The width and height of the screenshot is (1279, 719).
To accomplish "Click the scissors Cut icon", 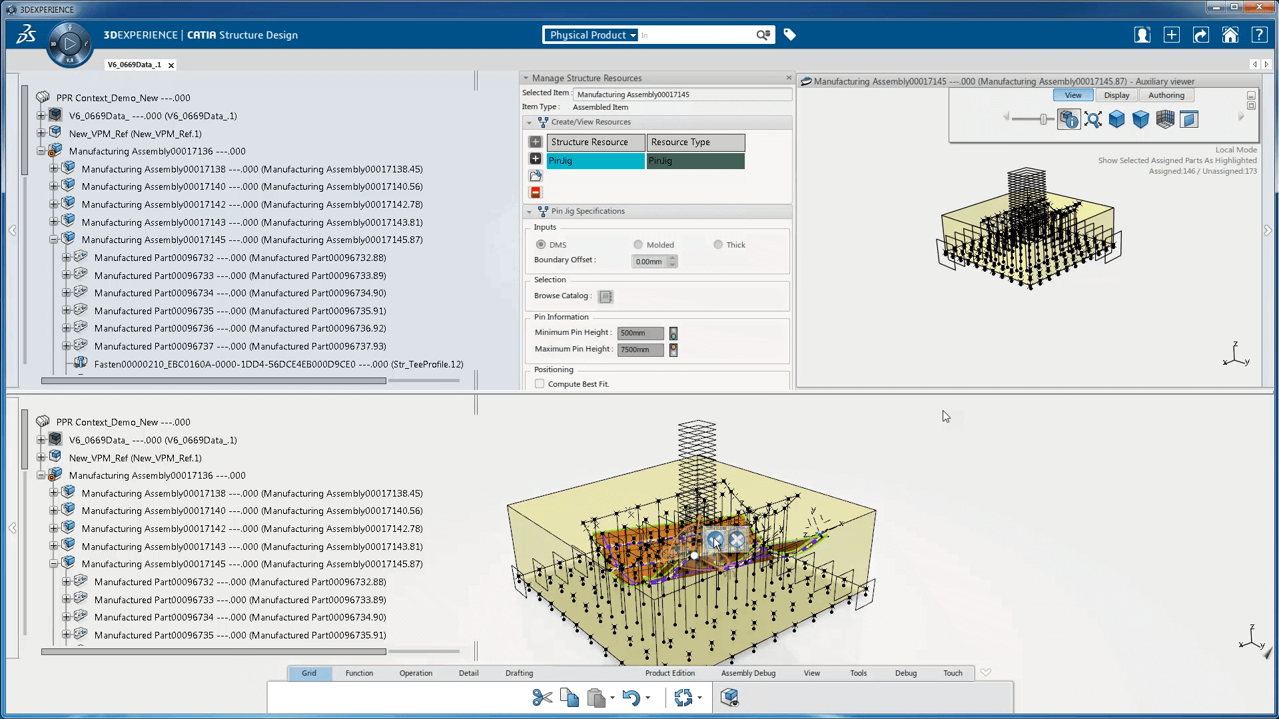I will tap(542, 698).
